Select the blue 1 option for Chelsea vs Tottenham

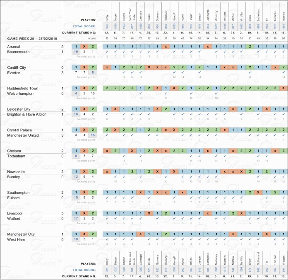point(75,151)
